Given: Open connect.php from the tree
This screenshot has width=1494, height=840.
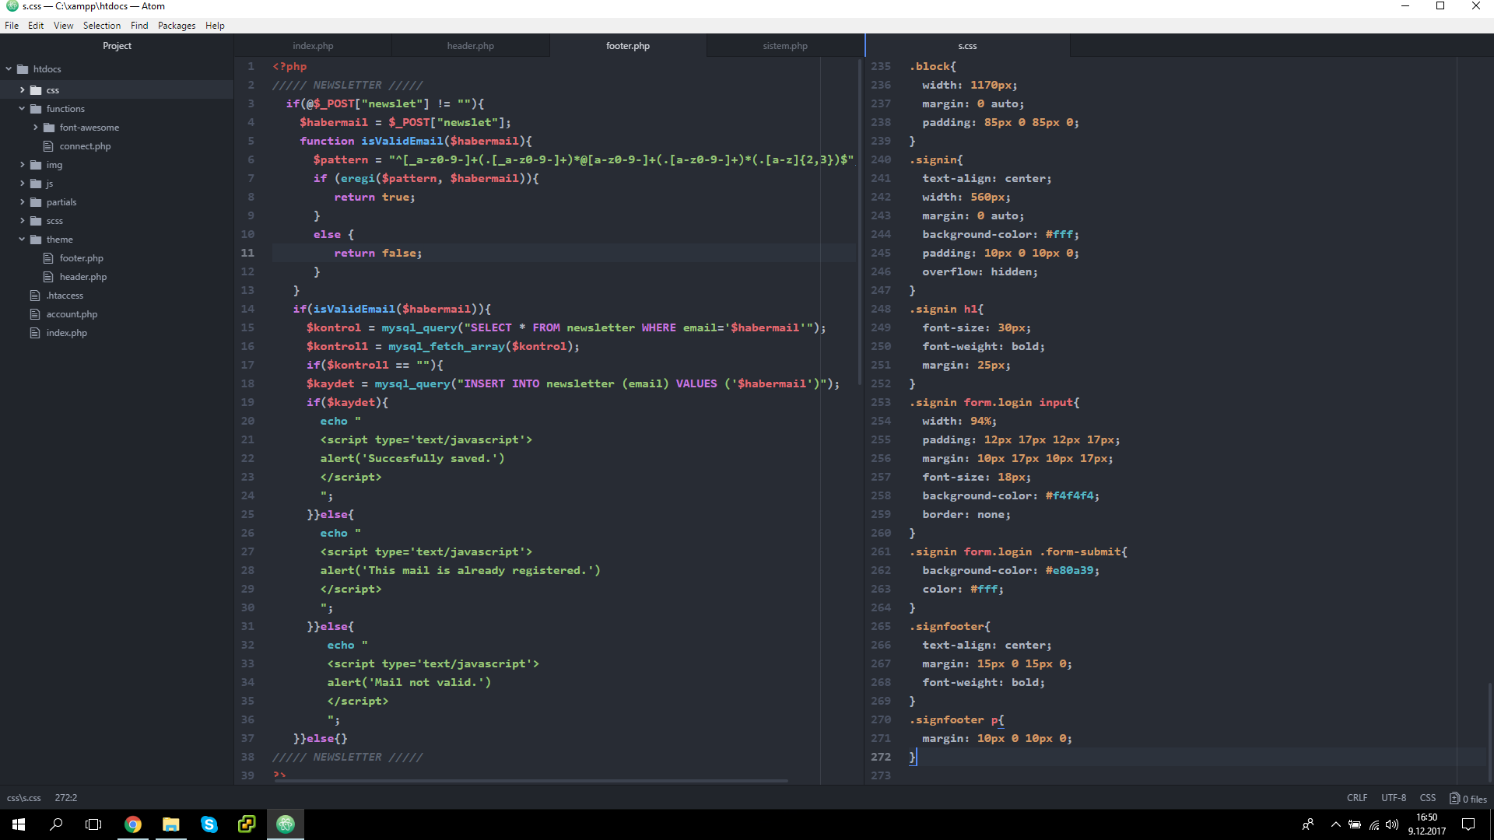Looking at the screenshot, I should click(85, 146).
